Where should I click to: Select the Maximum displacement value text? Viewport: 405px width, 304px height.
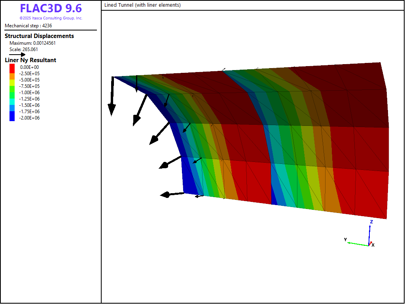tap(32, 43)
